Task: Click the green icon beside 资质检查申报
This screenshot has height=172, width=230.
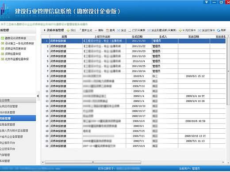Action: click(3, 54)
